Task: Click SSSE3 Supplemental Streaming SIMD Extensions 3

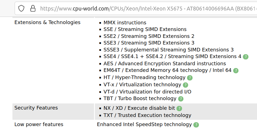Action: 168,50
